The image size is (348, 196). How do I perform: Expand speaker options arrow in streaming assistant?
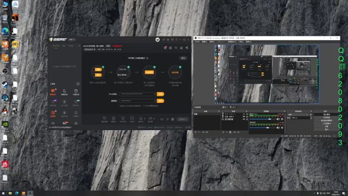click(x=154, y=118)
